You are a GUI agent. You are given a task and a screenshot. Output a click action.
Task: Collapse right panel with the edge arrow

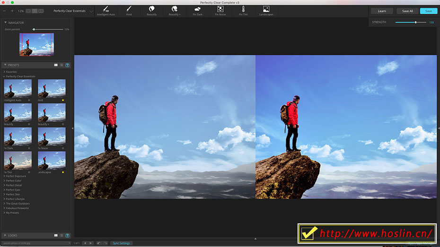439,128
